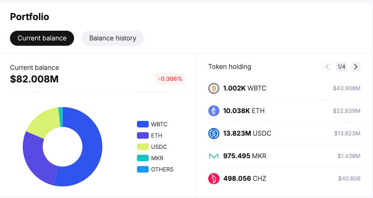This screenshot has width=373, height=198.
Task: Click the ETH Ethereum diamond icon
Action: click(214, 111)
